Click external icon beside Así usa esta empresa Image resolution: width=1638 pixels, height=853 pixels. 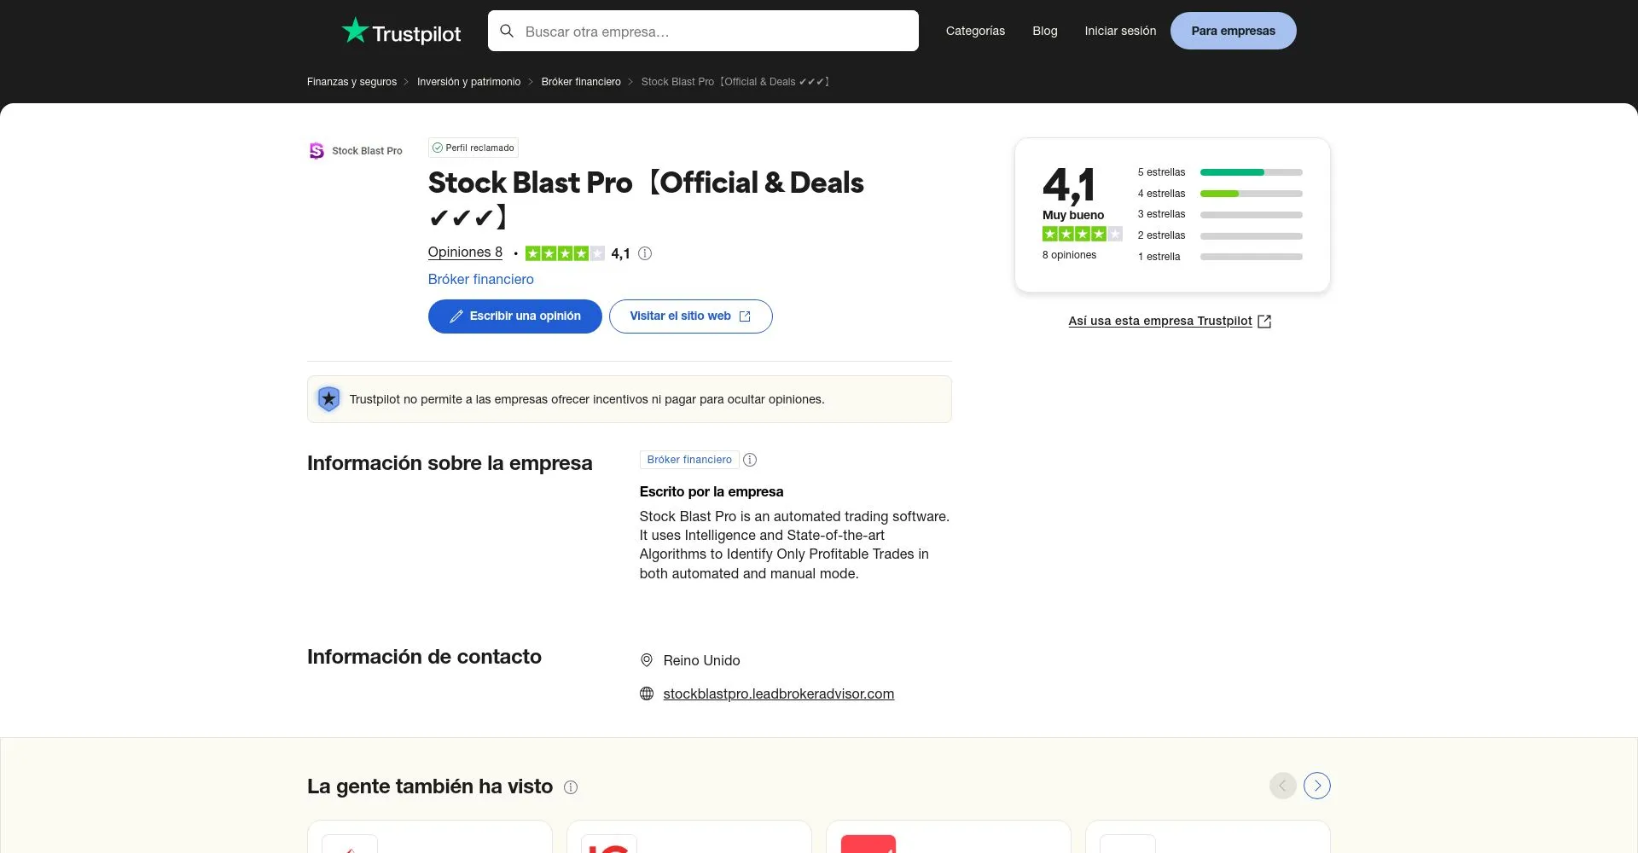click(1264, 322)
